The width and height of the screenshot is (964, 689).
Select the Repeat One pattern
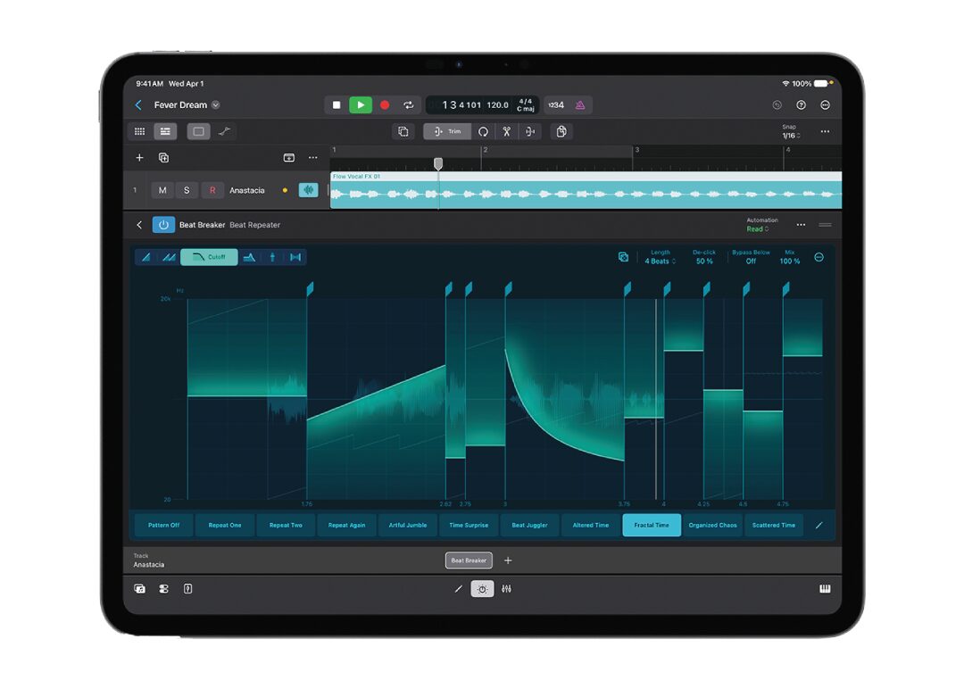tap(225, 526)
